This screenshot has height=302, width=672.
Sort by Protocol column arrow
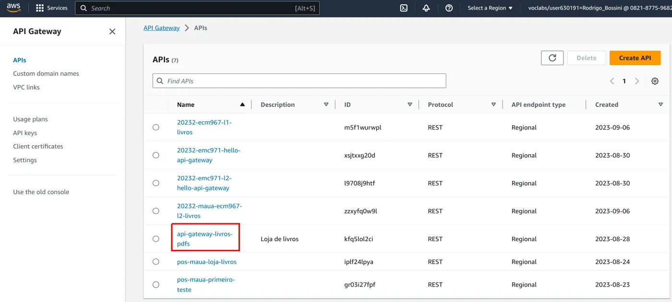[493, 105]
